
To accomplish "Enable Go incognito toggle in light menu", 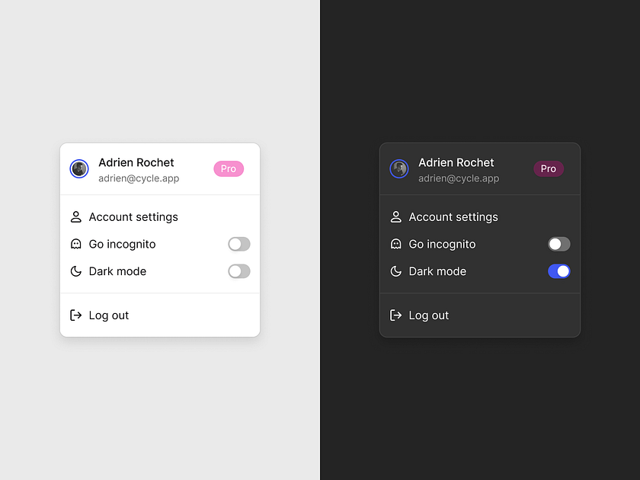I will point(238,244).
